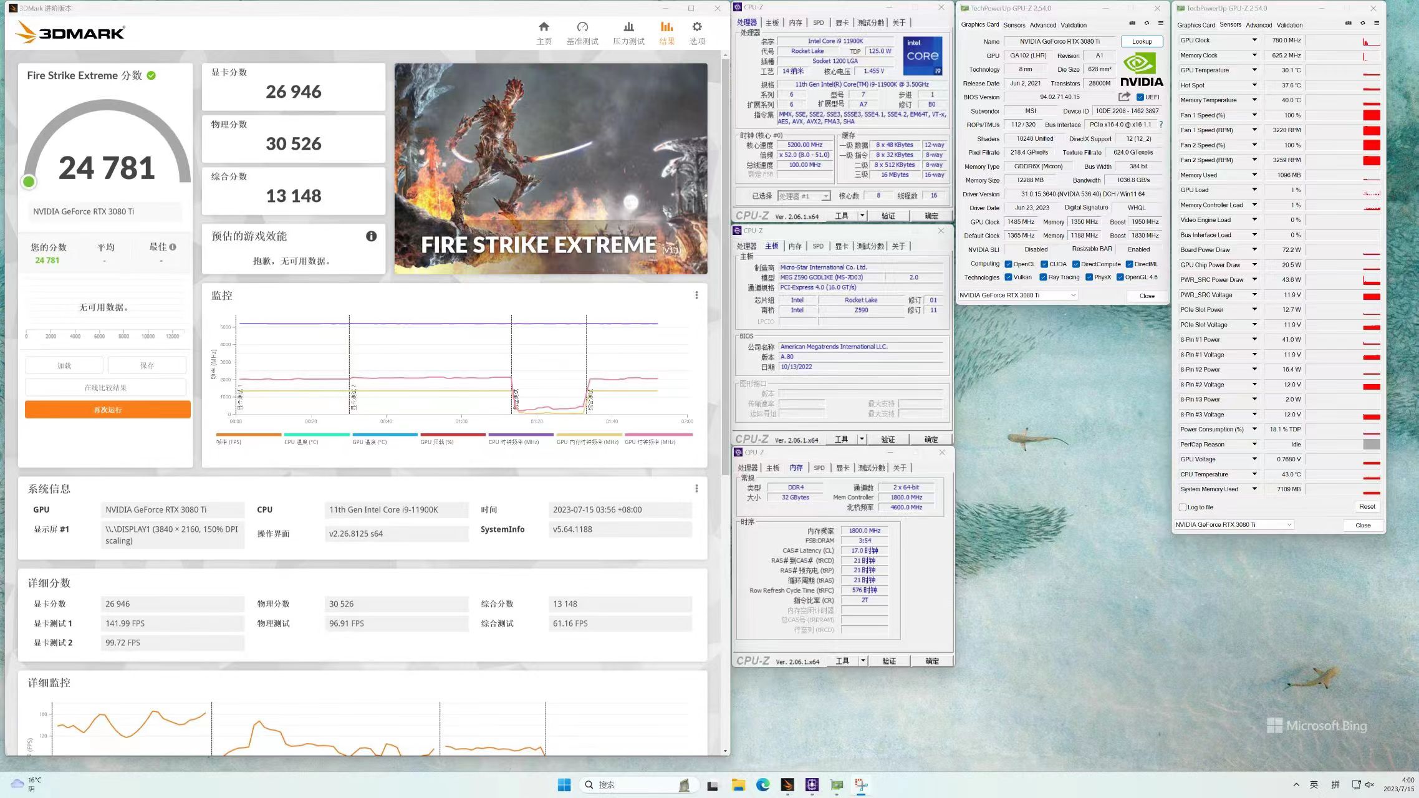Switch to the 显卡 tab in middle CPU-Z window

(x=842, y=246)
